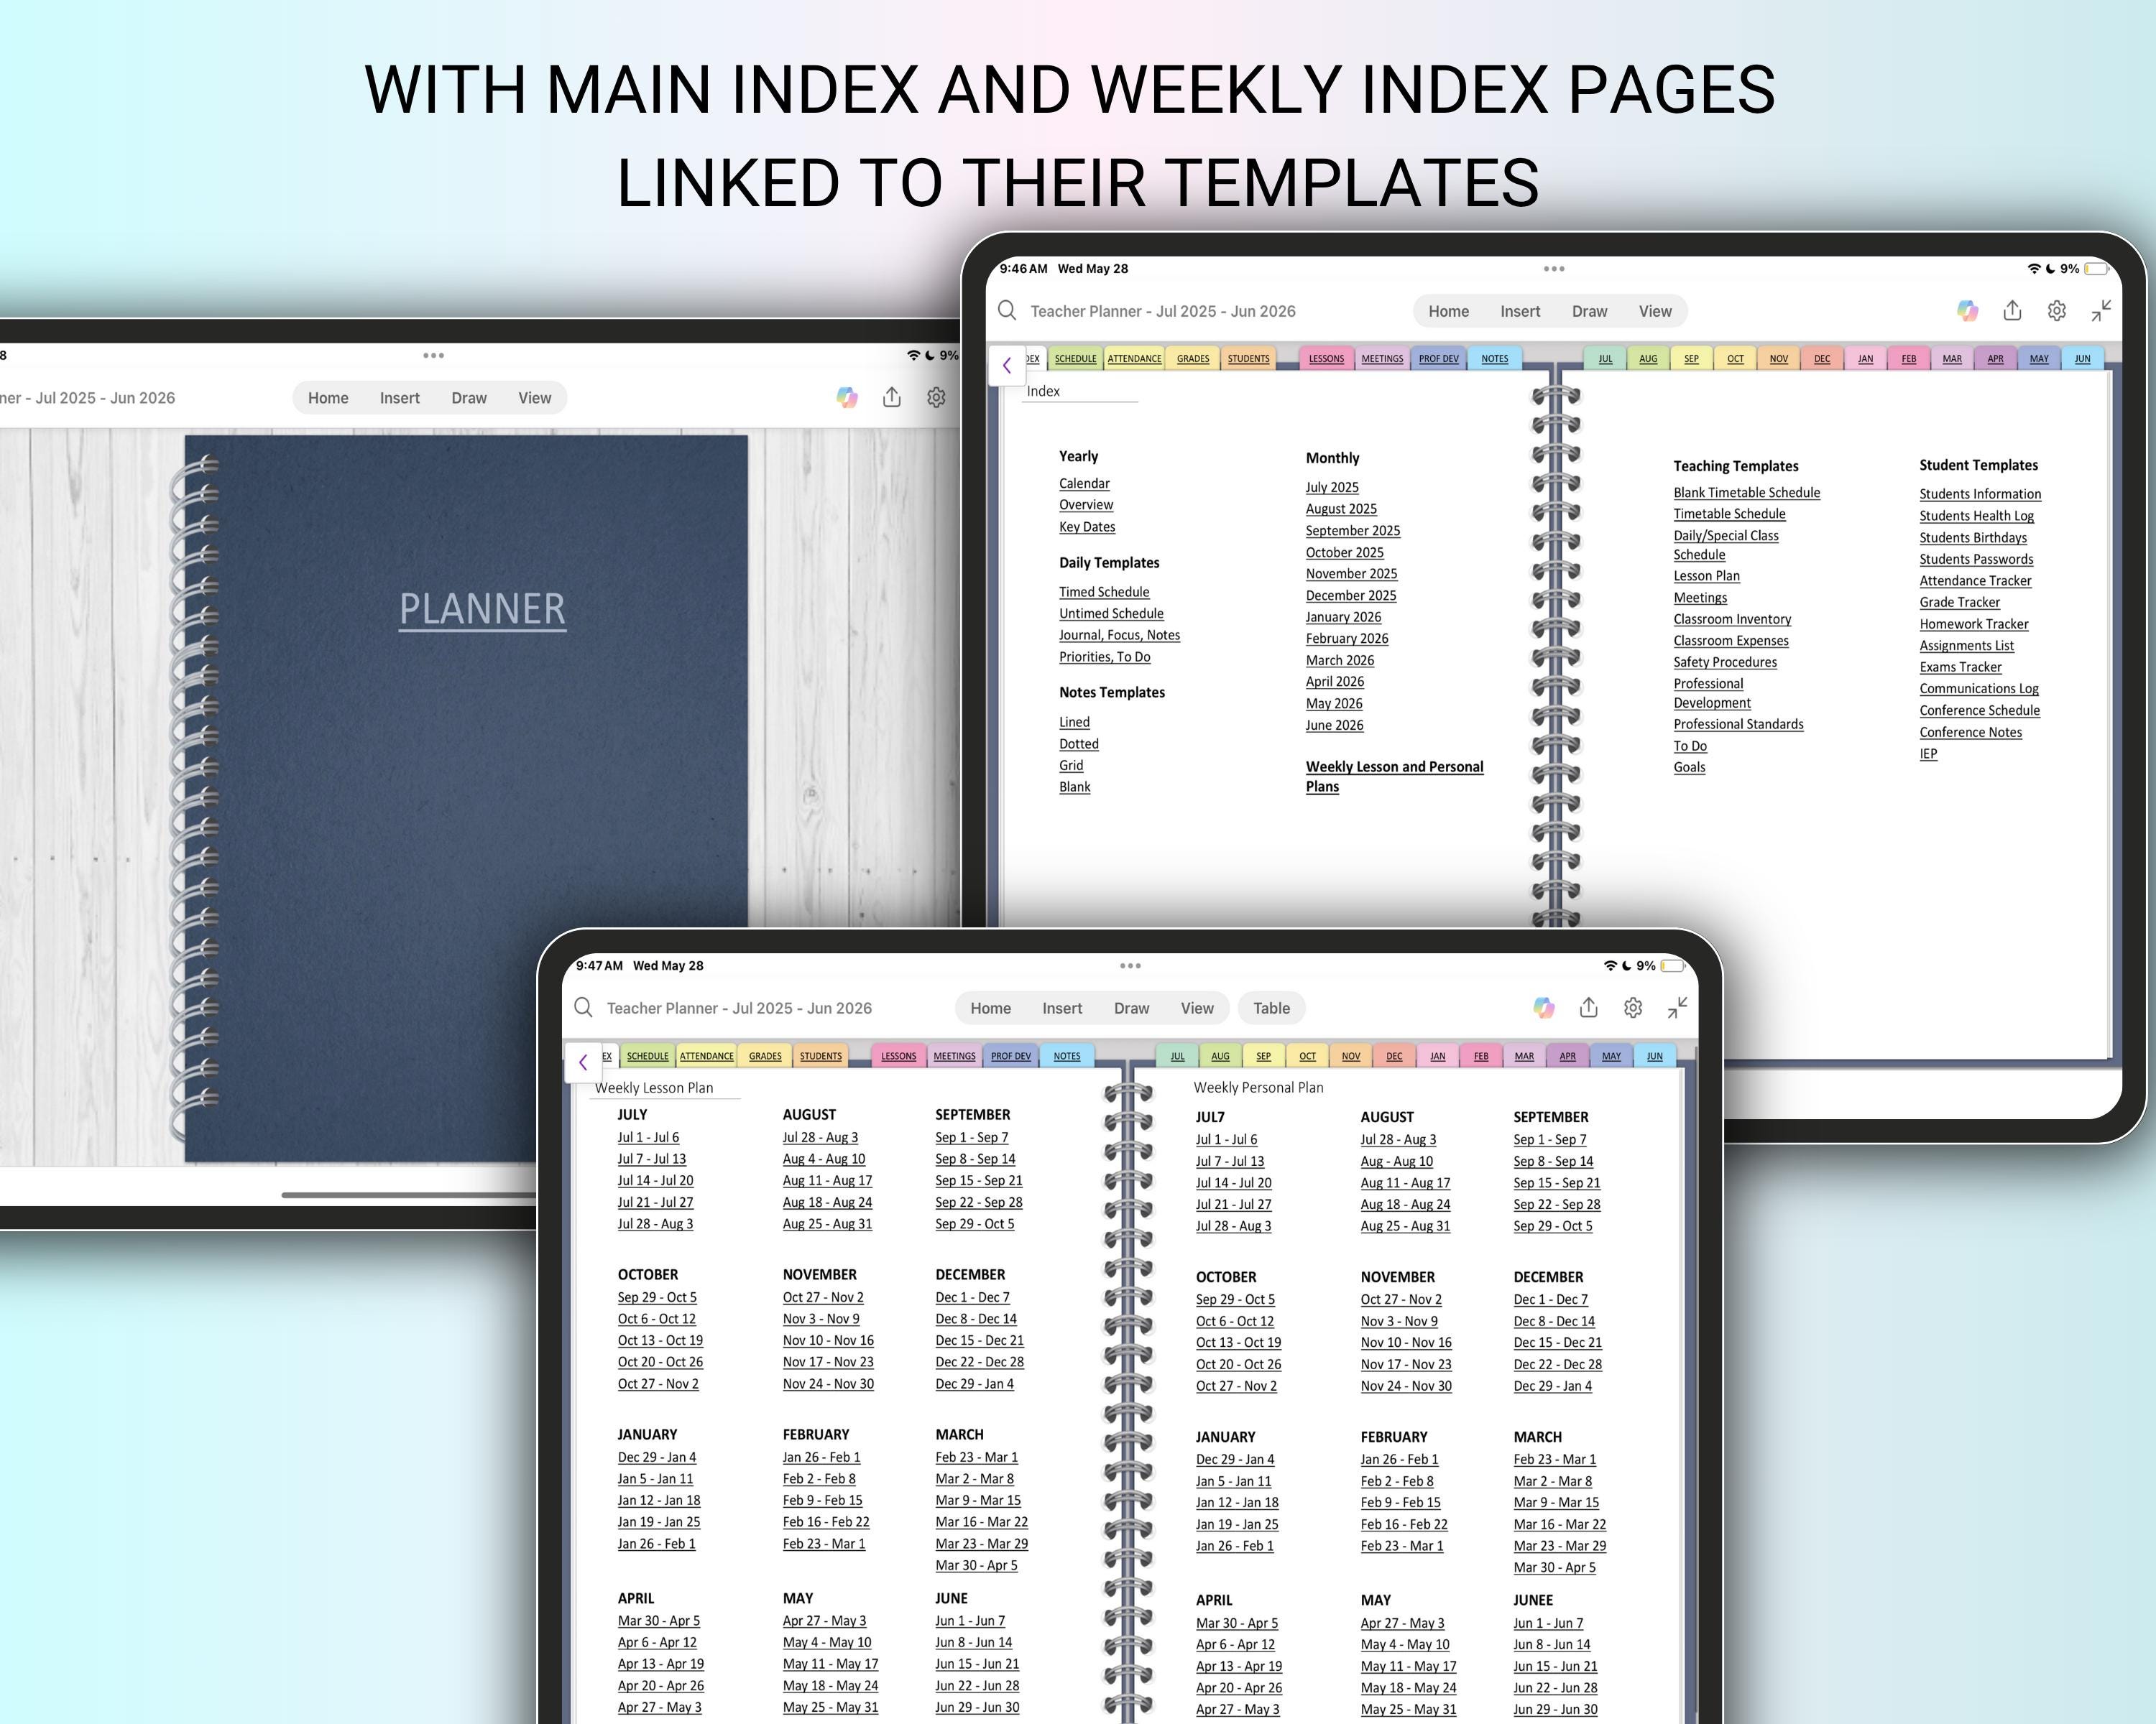
Task: Follow the Grade Tracker link
Action: pos(1959,602)
